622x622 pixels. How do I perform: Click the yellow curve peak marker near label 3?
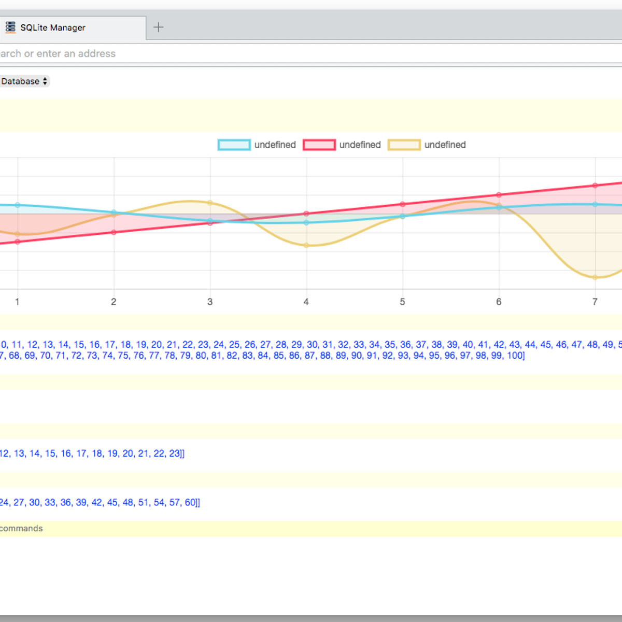click(210, 202)
